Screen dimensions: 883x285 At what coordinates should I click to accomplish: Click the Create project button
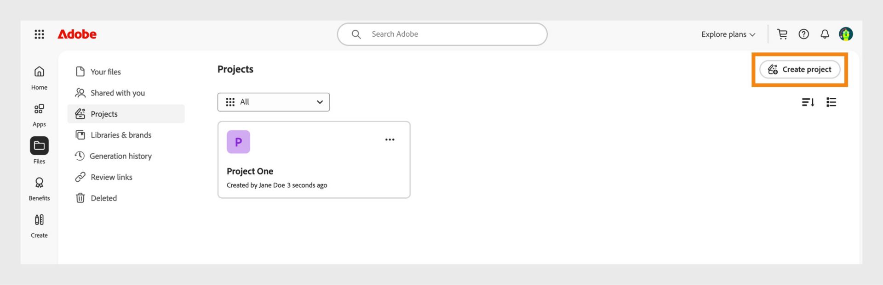[x=800, y=69]
